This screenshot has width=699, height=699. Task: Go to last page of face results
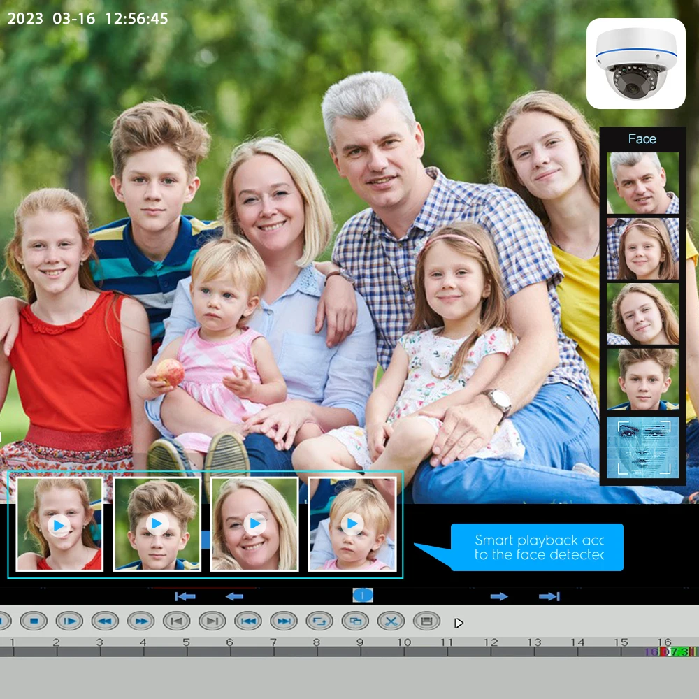pyautogui.click(x=549, y=596)
